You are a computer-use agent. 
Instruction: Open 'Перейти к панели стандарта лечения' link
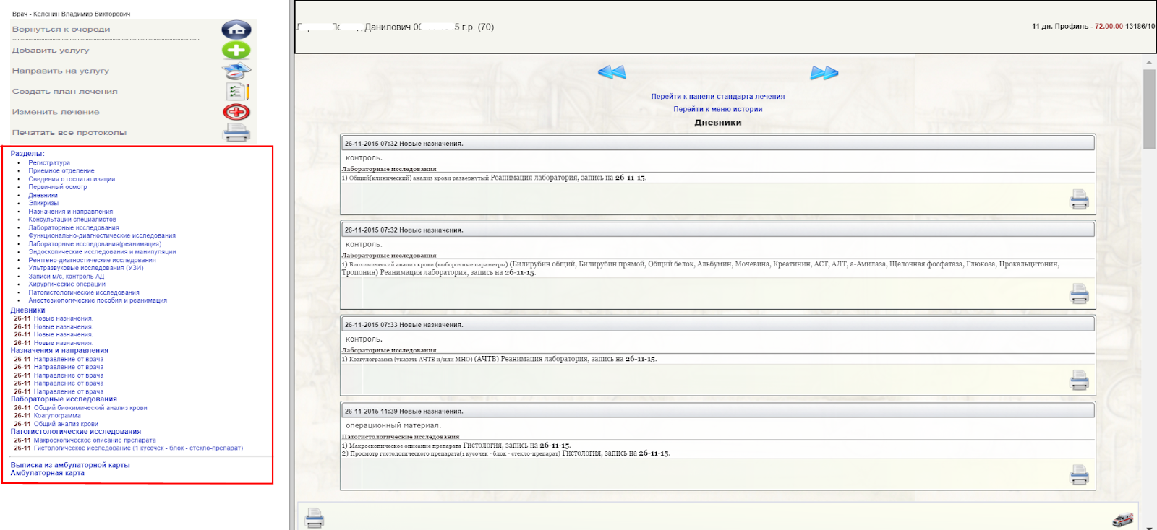pos(717,97)
